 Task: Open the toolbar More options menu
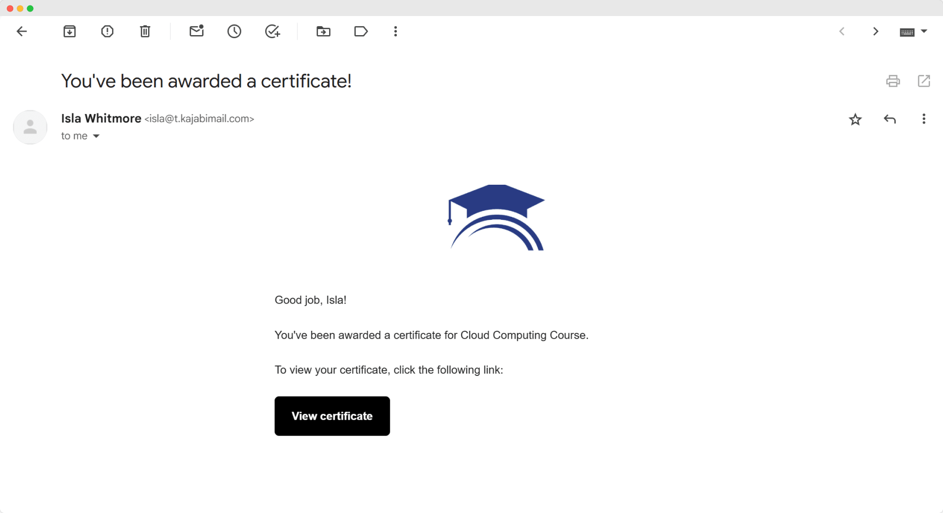395,32
